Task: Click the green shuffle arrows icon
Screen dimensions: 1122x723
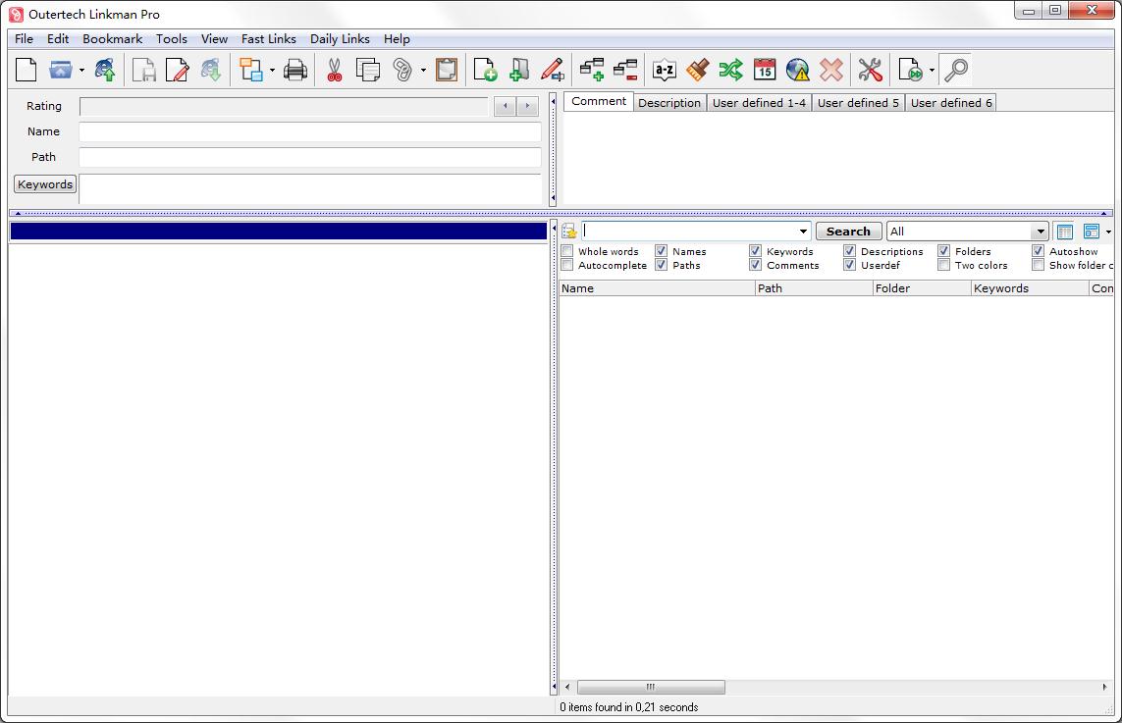Action: 731,70
